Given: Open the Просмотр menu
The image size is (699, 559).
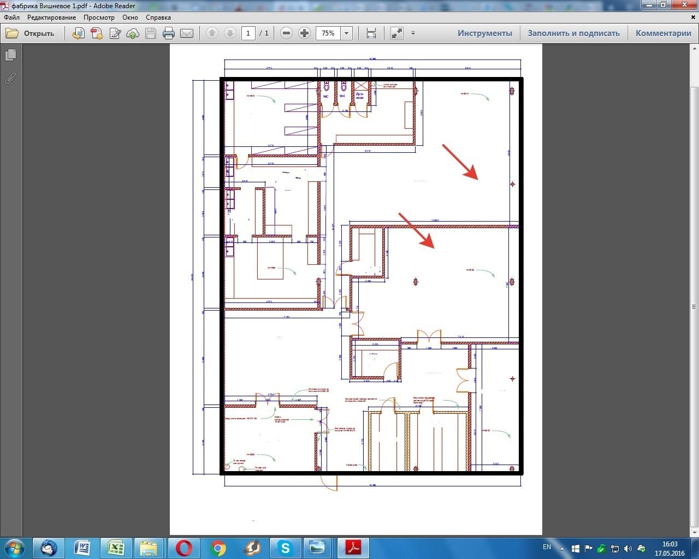Looking at the screenshot, I should [x=99, y=17].
